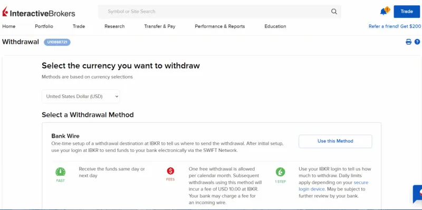Screen dimensions: 422x210
Task: Click Use this Method for Bank Wire
Action: (335, 141)
